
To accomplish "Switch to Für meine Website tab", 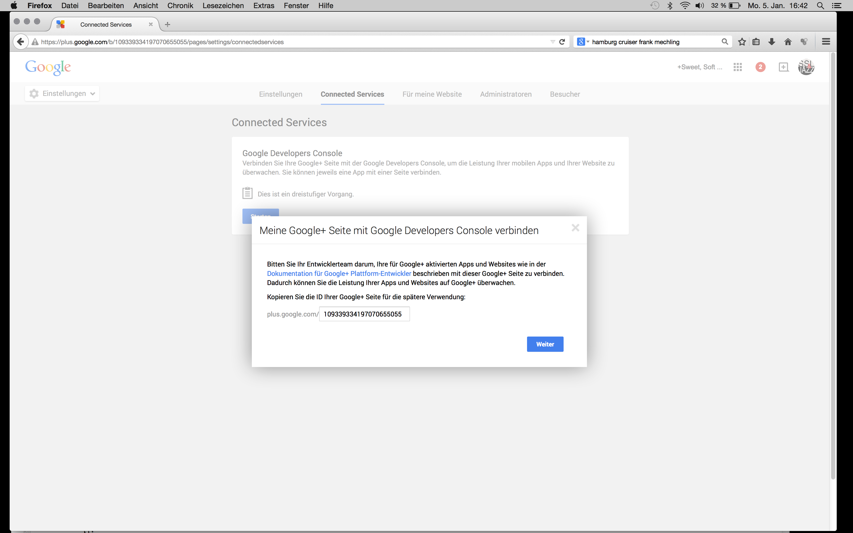I will click(x=432, y=94).
